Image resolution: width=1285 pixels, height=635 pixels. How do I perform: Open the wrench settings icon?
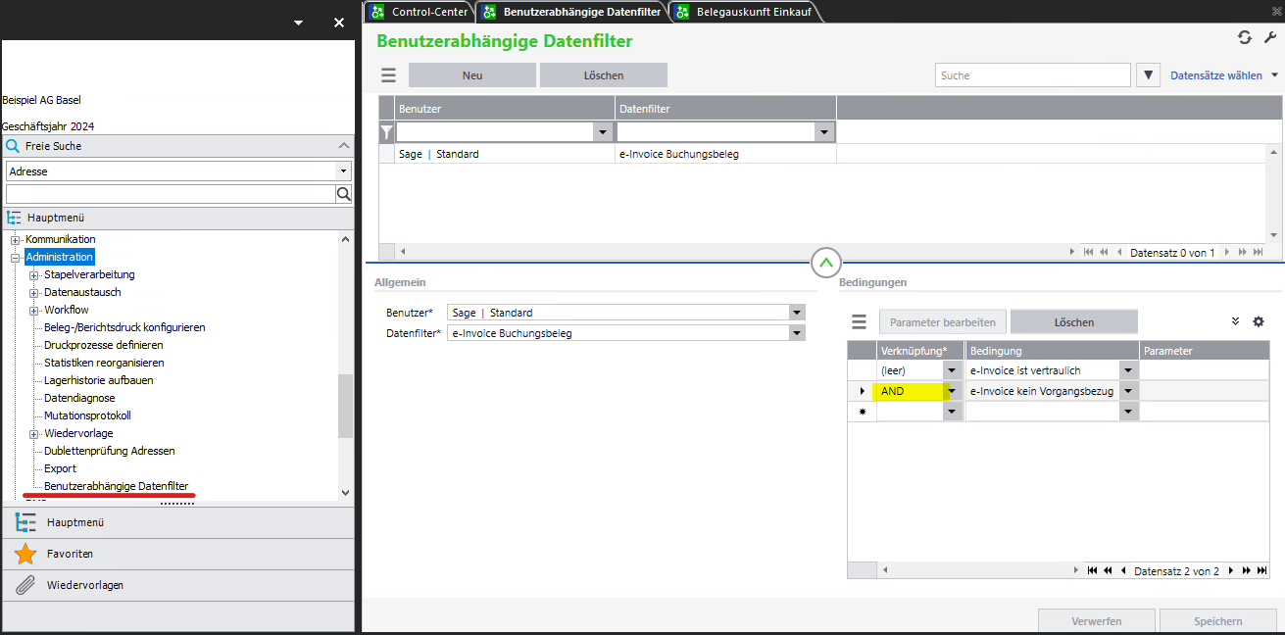pyautogui.click(x=1269, y=37)
